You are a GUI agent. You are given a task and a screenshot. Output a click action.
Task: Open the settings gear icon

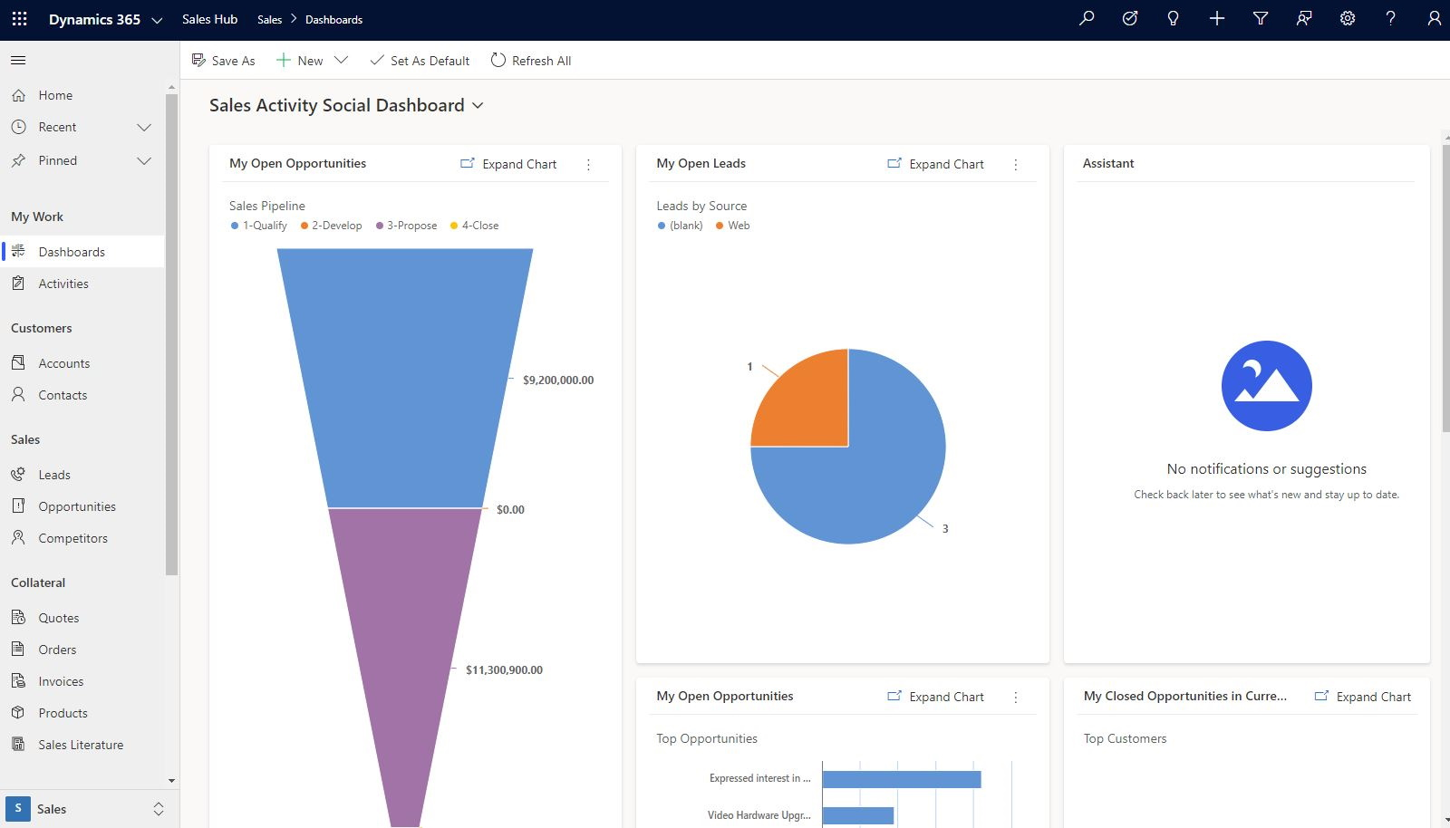pyautogui.click(x=1348, y=18)
